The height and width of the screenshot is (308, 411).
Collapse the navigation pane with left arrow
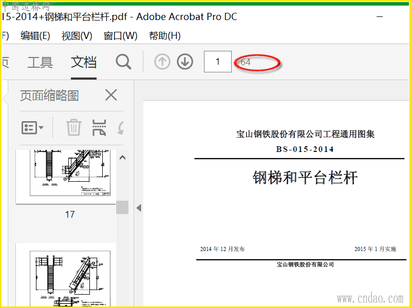click(x=139, y=208)
